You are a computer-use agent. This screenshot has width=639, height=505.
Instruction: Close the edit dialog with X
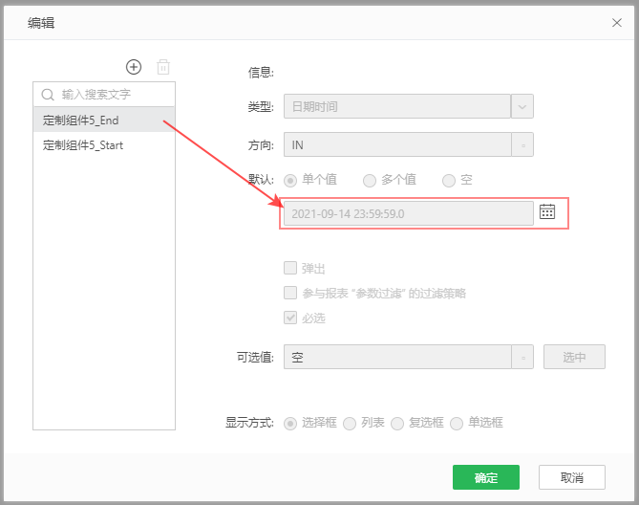coord(616,21)
